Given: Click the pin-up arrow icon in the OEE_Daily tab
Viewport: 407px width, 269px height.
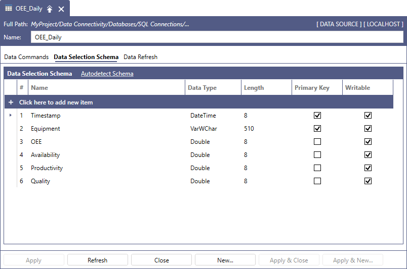Looking at the screenshot, I should click(50, 9).
